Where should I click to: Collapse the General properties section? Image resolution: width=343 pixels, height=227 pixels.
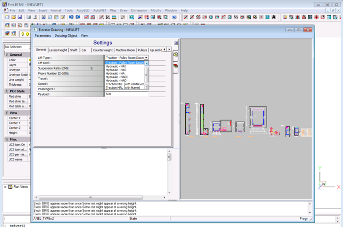(6, 55)
